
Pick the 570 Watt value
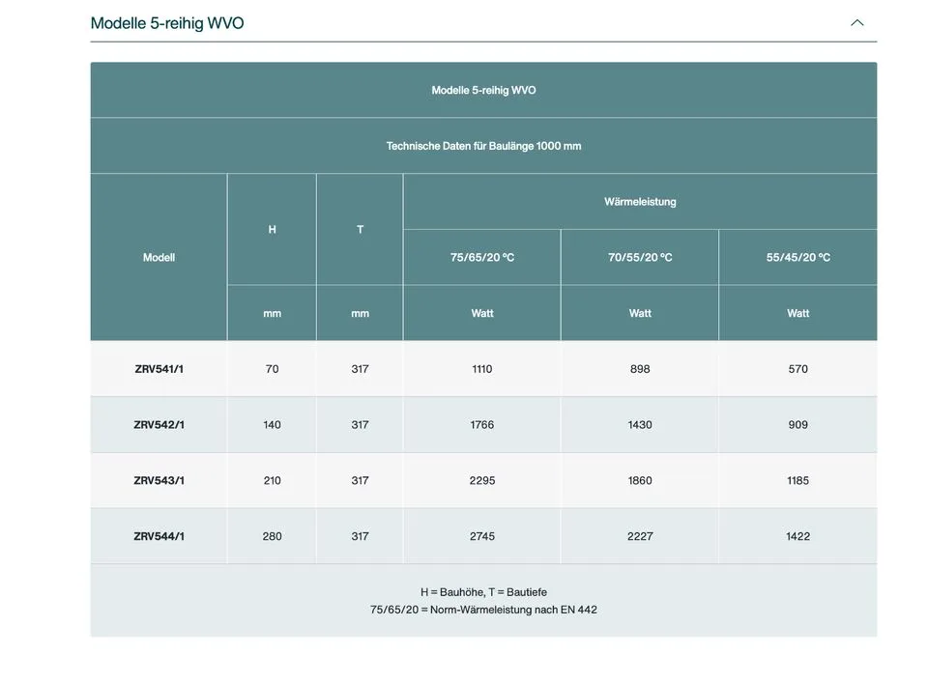[x=797, y=369]
